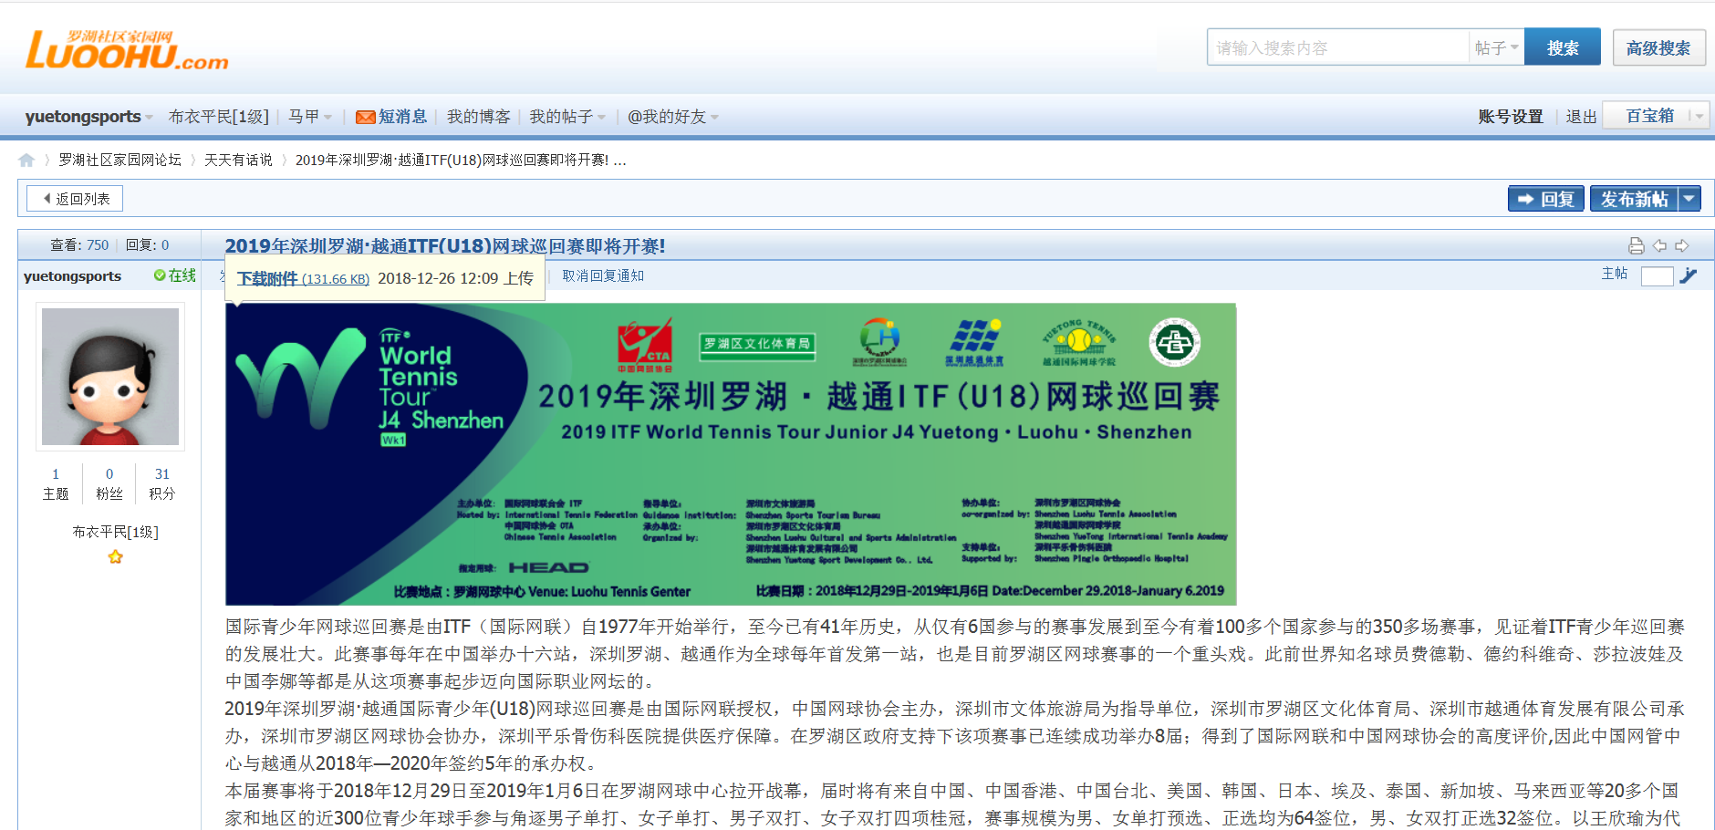Image resolution: width=1715 pixels, height=830 pixels.
Task: Click the 查看: 750 views text
Action: (79, 244)
